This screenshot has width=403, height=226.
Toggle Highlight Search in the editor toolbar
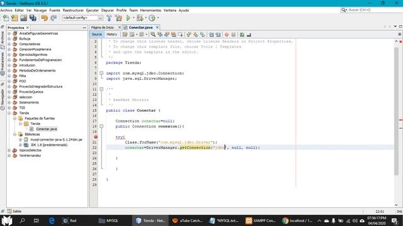(x=174, y=35)
